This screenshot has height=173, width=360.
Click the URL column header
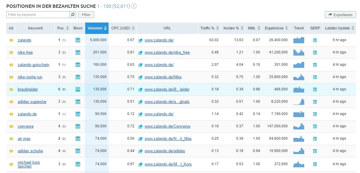(x=167, y=28)
